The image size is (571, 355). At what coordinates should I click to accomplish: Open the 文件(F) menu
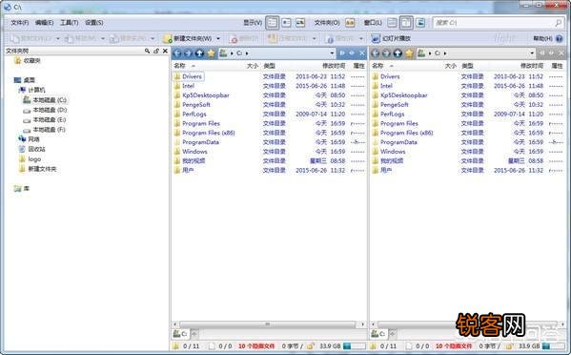pyautogui.click(x=20, y=23)
